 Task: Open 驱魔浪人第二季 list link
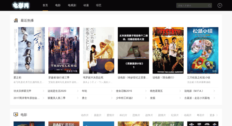click(56, 98)
